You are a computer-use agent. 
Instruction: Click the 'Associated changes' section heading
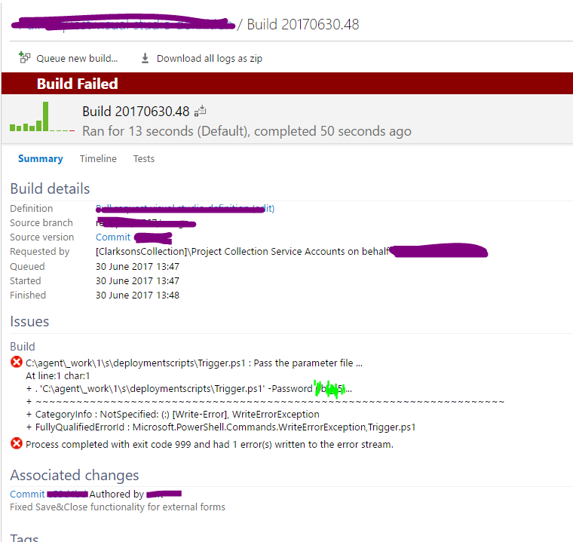pyautogui.click(x=75, y=475)
